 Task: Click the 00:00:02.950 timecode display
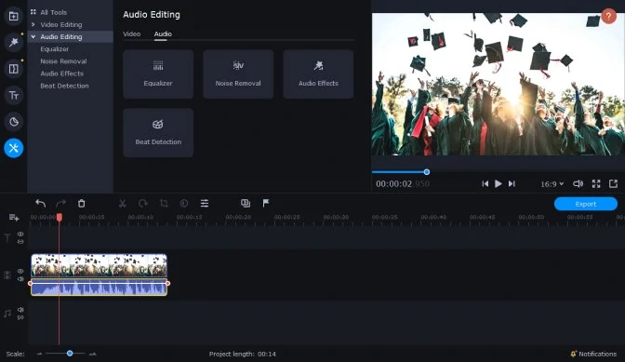[x=403, y=183]
